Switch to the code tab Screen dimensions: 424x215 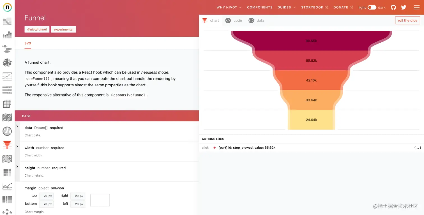click(234, 20)
